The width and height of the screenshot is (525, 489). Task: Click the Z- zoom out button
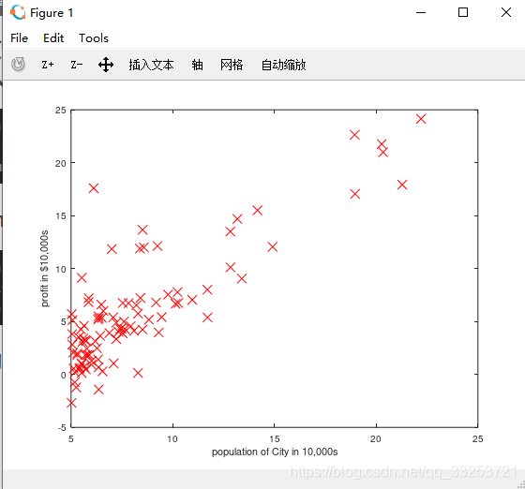77,65
